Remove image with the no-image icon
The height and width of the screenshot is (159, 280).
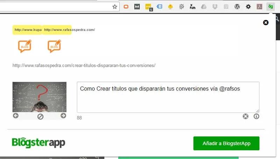(40, 117)
